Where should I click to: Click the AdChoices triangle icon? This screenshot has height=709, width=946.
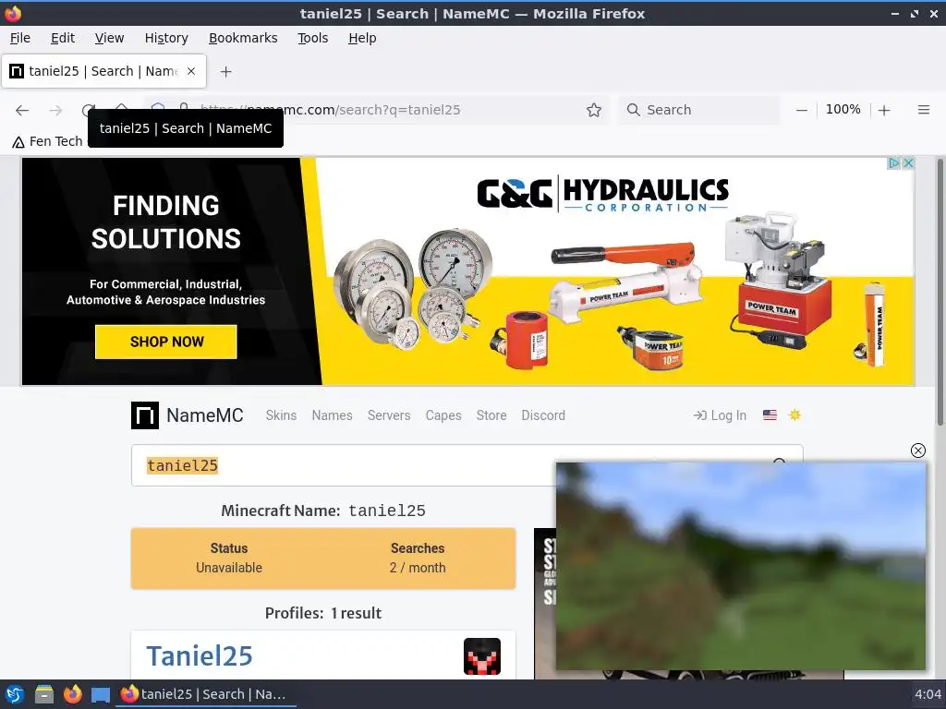894,163
